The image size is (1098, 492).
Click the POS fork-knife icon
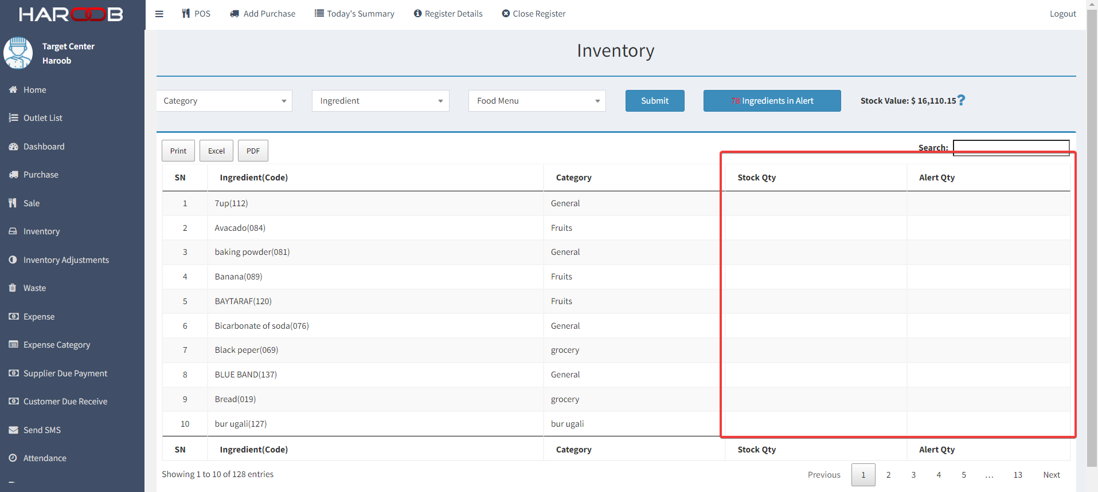(x=186, y=13)
